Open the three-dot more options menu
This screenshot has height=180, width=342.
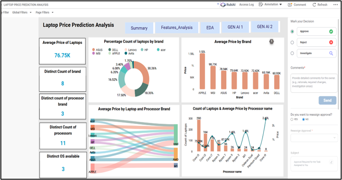click(336, 4)
